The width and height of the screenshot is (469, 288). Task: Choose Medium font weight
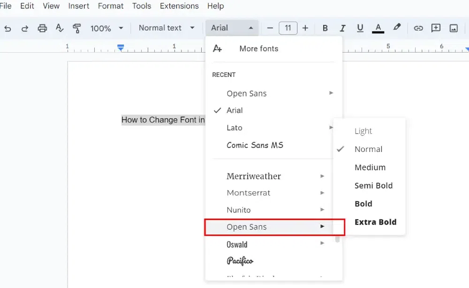370,167
